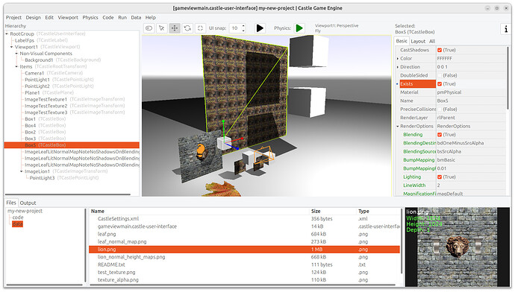Run the project with black play button

pos(260,28)
